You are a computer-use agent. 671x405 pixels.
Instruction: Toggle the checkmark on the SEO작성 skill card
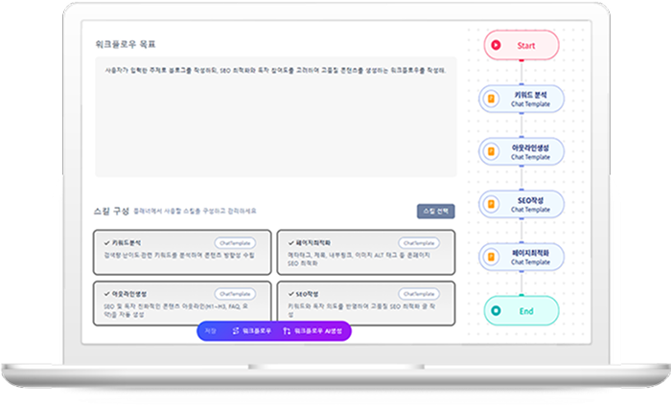tap(290, 294)
